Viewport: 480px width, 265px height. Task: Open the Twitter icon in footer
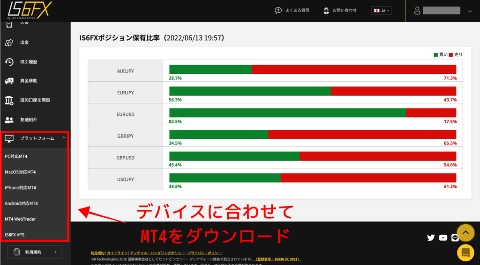click(431, 237)
